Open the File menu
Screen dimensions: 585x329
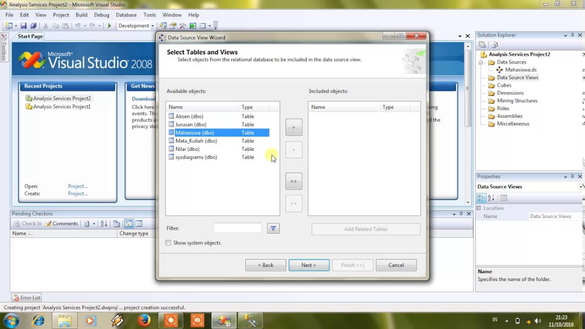coord(9,15)
